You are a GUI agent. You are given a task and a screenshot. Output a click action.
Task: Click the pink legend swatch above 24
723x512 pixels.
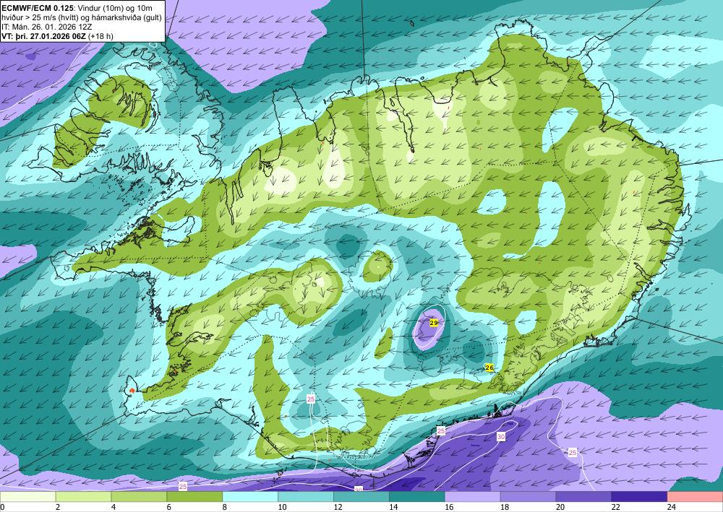[x=695, y=497]
